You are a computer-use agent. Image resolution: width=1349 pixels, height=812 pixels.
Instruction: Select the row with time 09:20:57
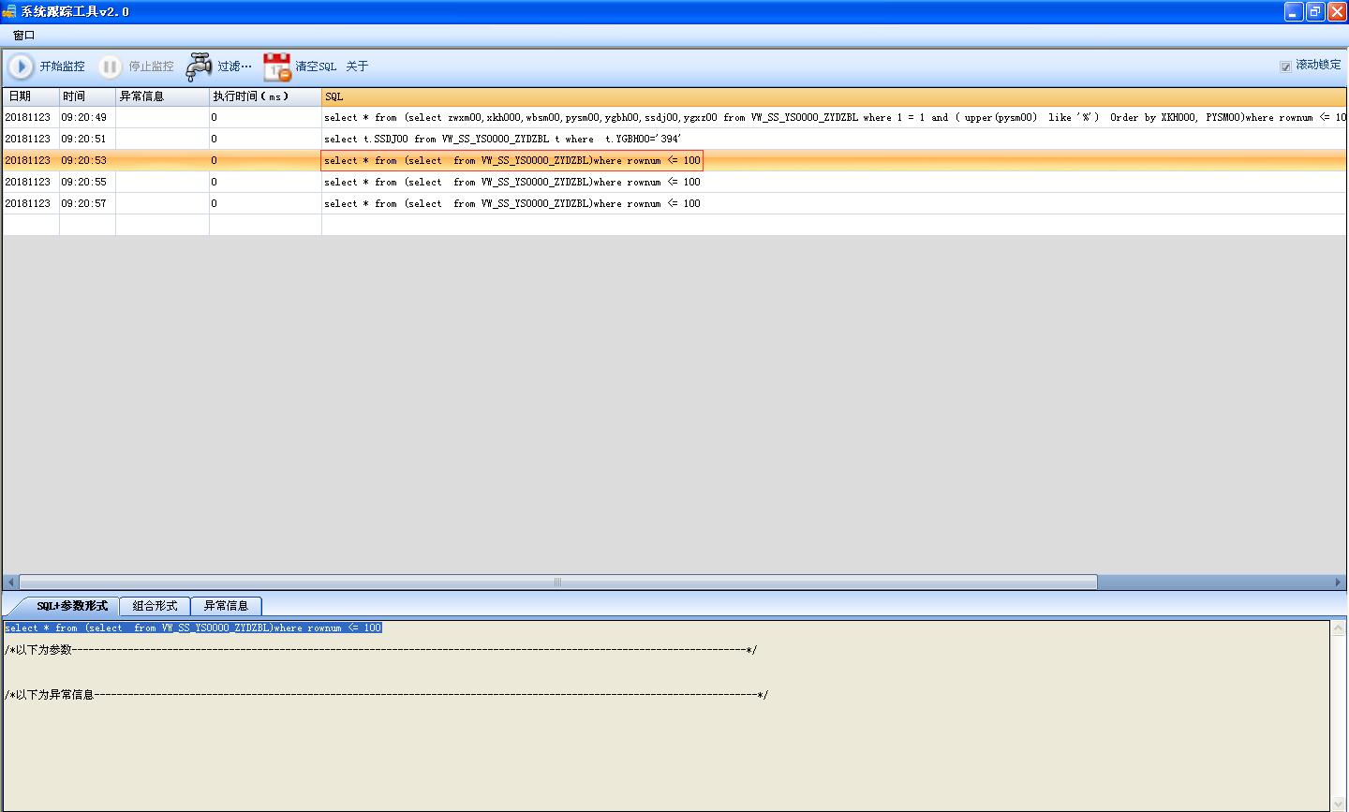tap(674, 203)
